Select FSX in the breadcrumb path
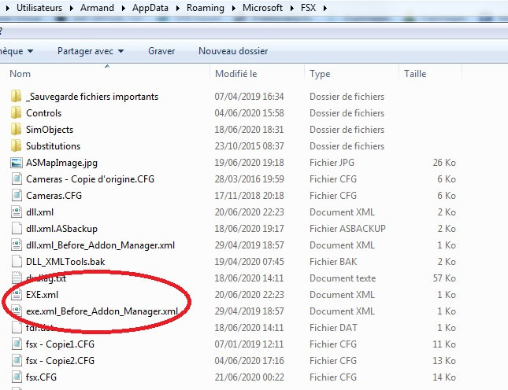This screenshot has width=508, height=390. 308,8
